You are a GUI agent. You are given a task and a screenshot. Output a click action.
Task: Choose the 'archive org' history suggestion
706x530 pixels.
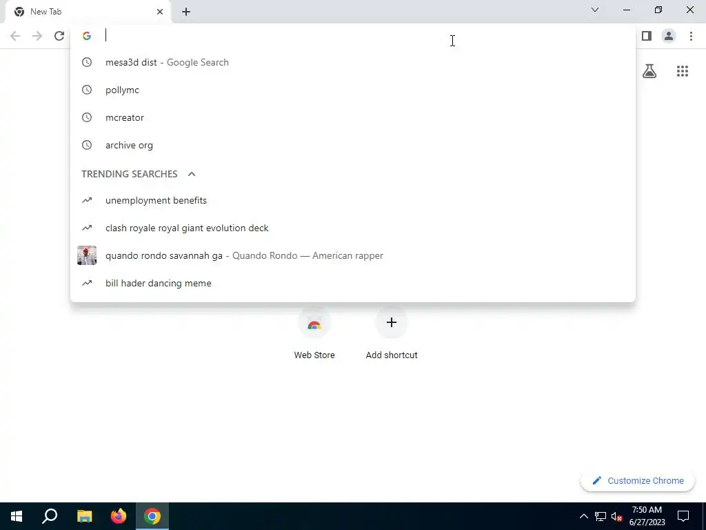[353, 145]
